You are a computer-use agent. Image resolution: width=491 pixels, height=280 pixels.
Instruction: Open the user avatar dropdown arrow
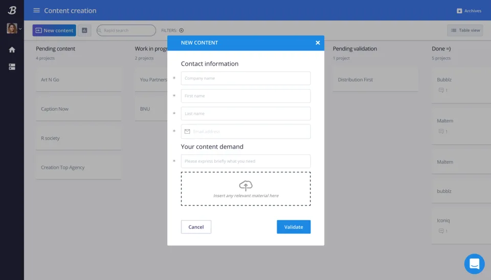[20, 29]
